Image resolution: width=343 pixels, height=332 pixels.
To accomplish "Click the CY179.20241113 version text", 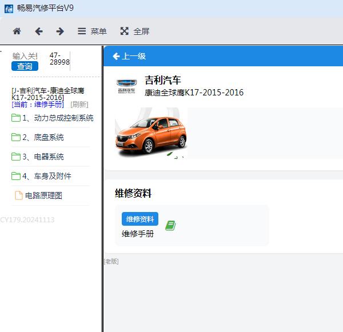I will [x=27, y=220].
